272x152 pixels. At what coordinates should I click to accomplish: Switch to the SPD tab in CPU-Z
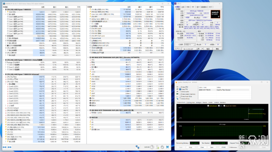(193, 7)
